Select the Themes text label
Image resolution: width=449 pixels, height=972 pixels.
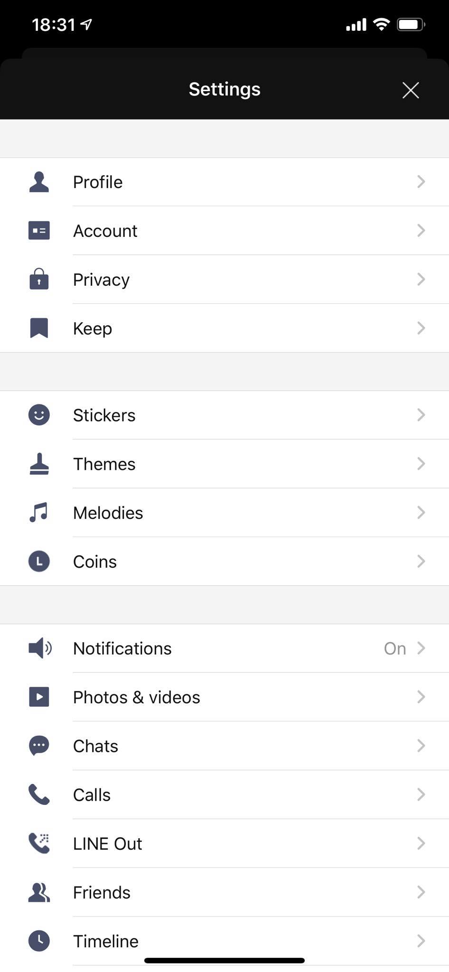pyautogui.click(x=104, y=464)
